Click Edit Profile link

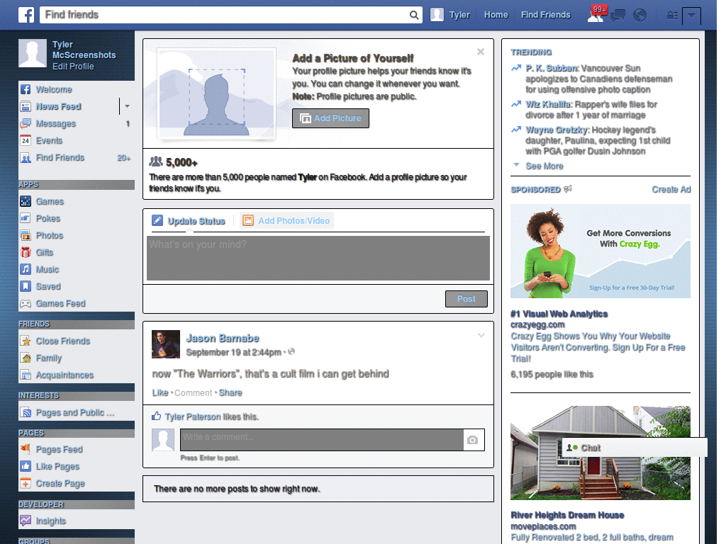click(x=73, y=66)
